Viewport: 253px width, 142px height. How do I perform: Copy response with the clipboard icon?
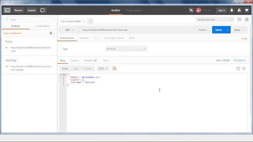238,68
